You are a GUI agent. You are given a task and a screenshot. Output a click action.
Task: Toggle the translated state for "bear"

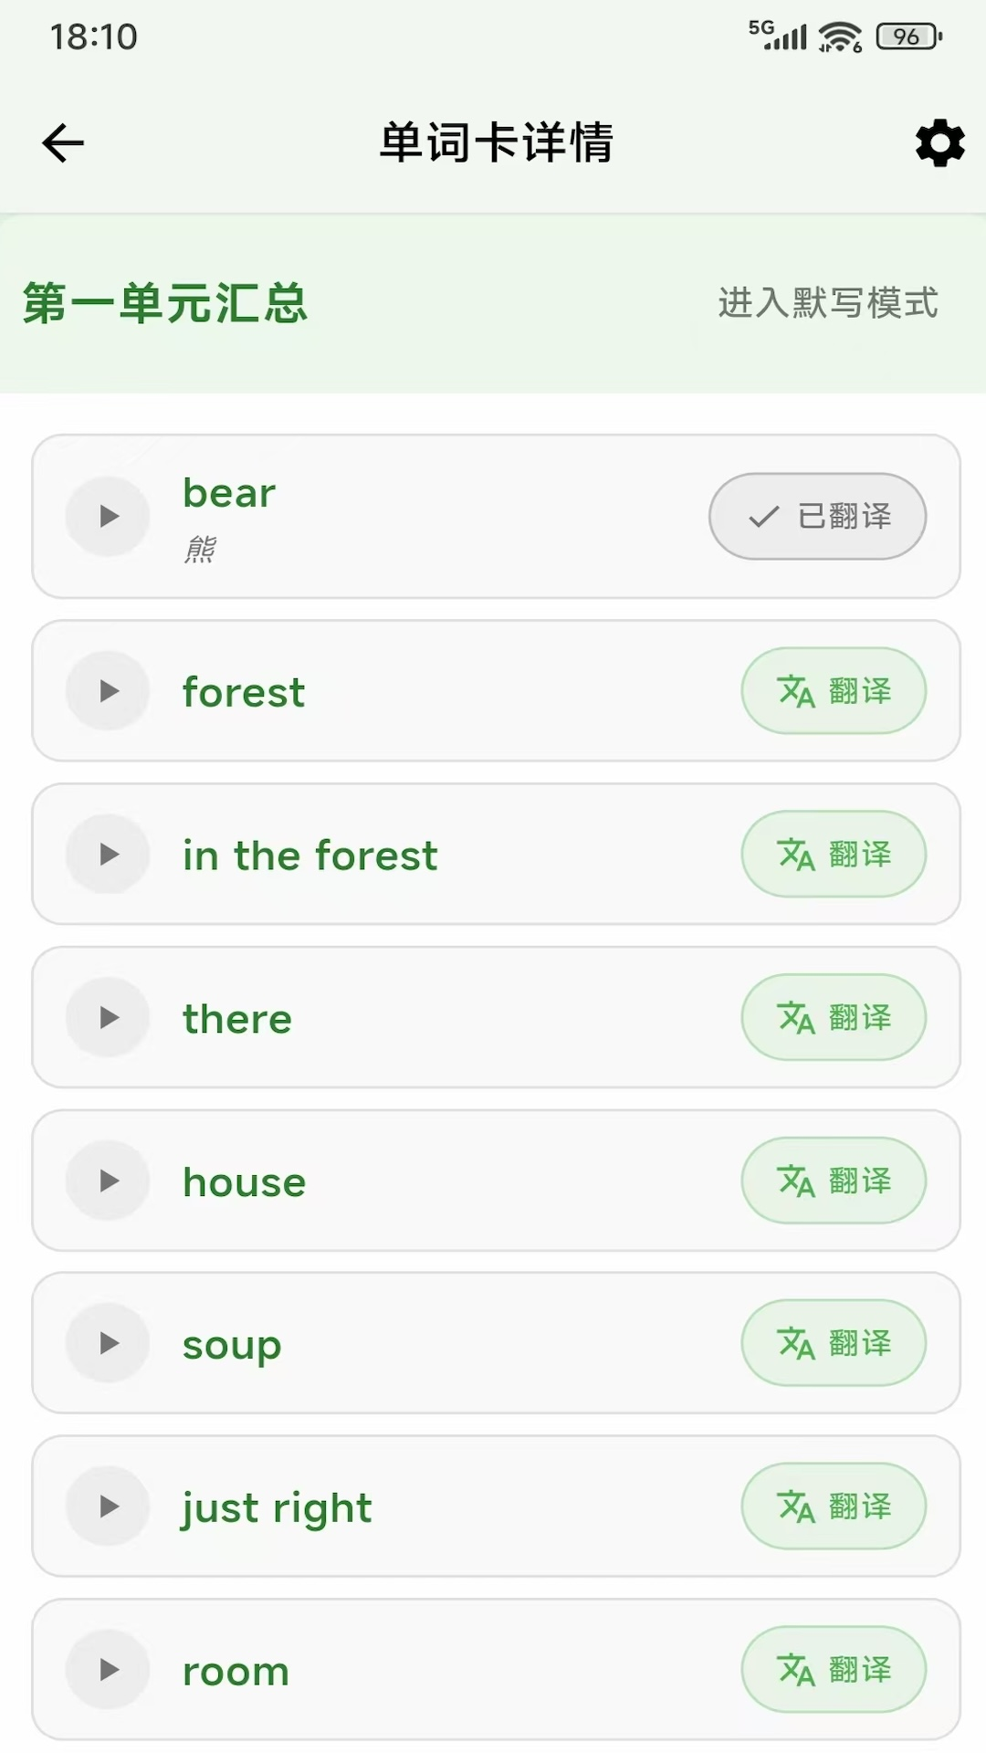817,516
